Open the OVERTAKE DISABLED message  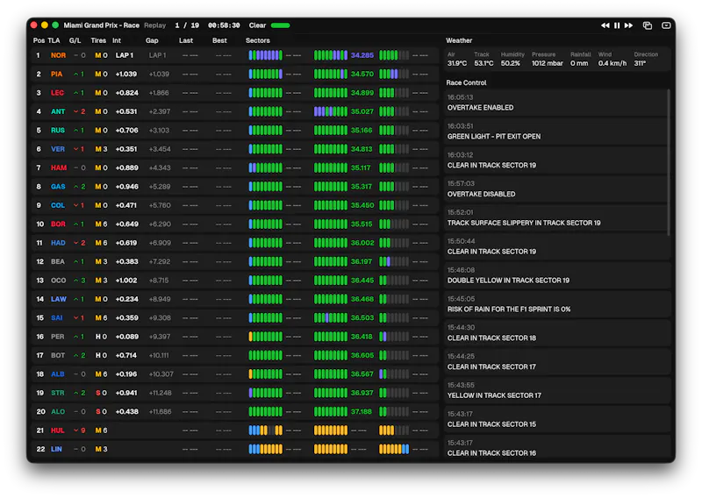coord(555,189)
